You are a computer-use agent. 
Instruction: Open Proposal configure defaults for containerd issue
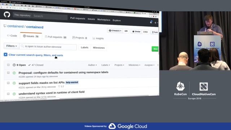click(64, 72)
